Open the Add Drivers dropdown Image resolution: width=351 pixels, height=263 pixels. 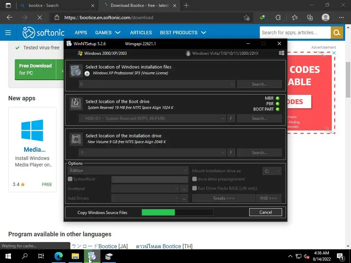click(145, 198)
